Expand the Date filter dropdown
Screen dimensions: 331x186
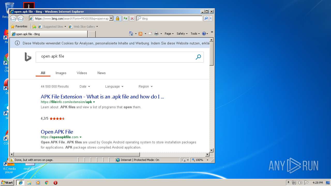click(85, 87)
